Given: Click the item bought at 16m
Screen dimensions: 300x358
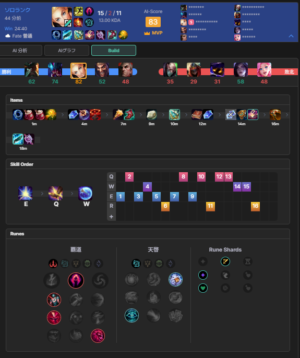Looking at the screenshot, I should 275,115.
